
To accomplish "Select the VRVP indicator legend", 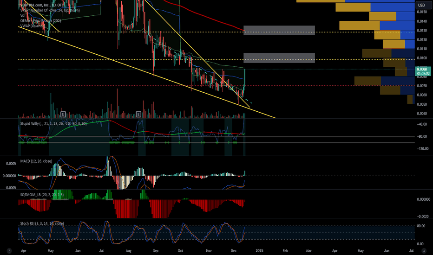I will (50, 10).
